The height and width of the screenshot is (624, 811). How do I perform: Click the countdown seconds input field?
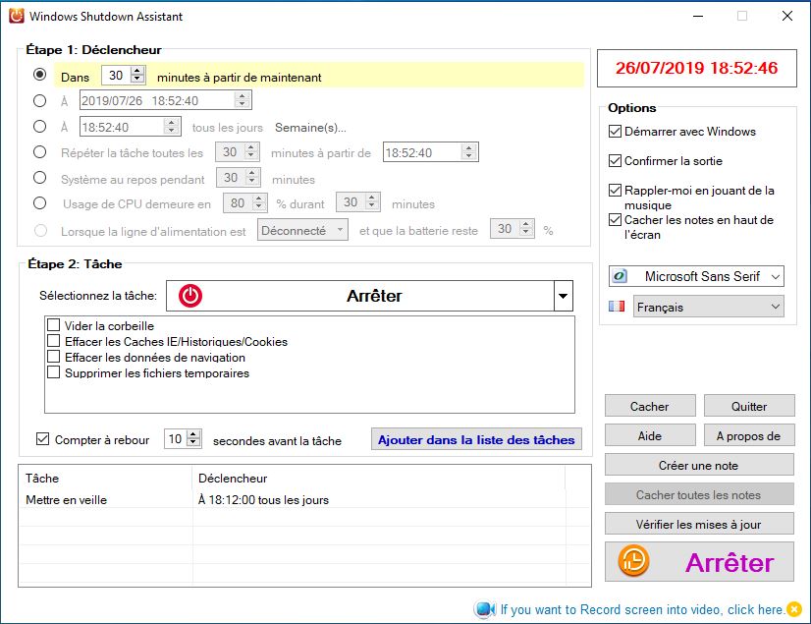point(175,439)
